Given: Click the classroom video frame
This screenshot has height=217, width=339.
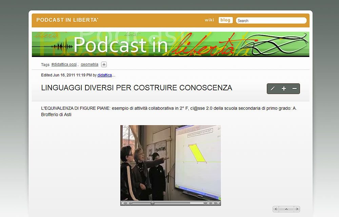Looking at the screenshot, I should click(x=171, y=163).
